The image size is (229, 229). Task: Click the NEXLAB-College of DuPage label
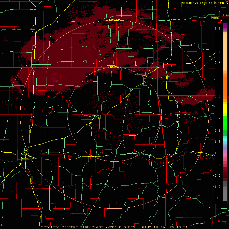204,3
